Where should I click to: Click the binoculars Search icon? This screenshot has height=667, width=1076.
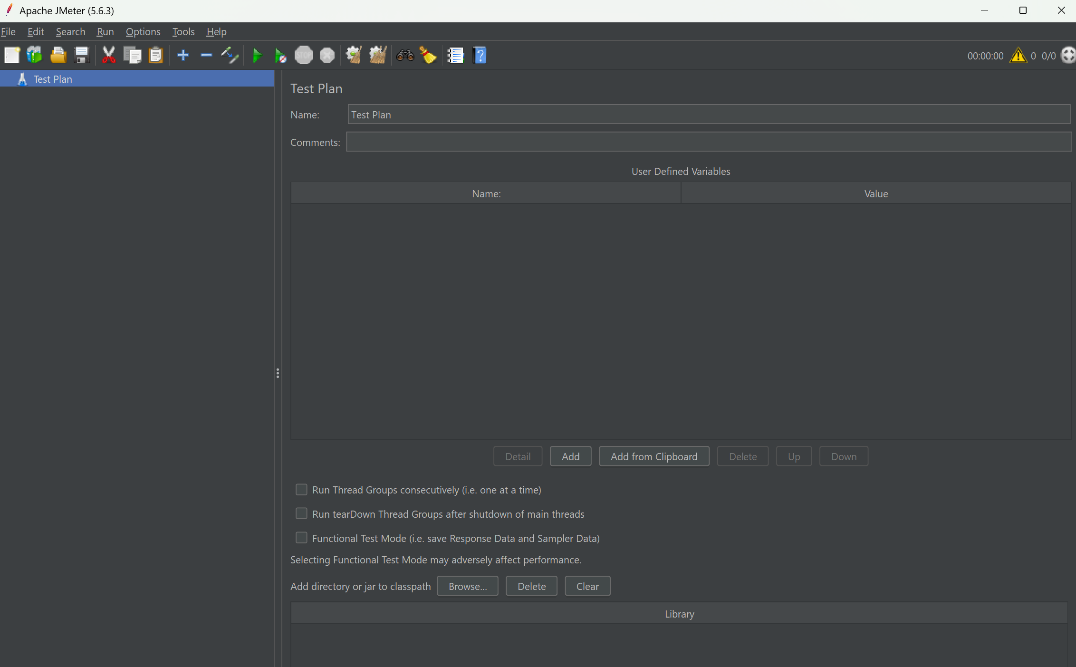[405, 55]
